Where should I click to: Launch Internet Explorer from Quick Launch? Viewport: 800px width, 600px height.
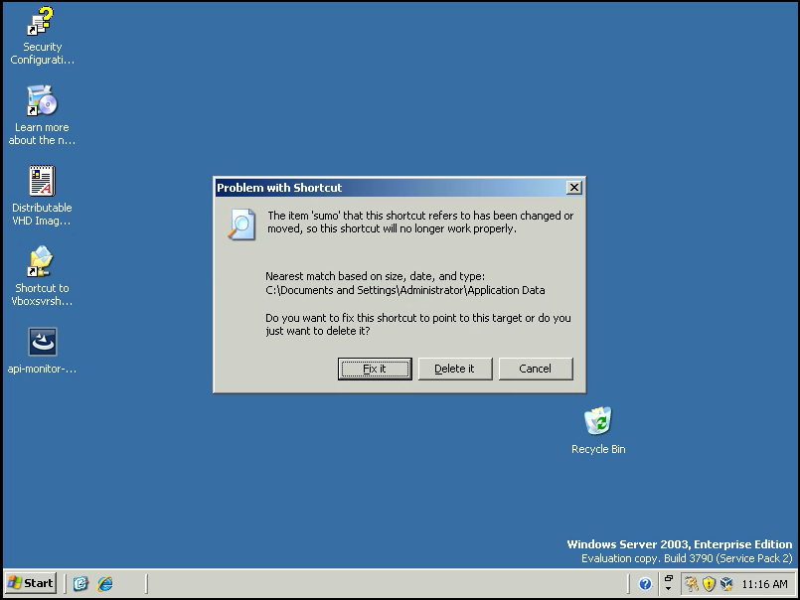click(x=104, y=584)
